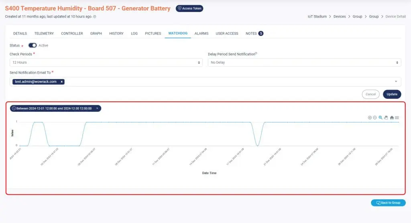Open the Delay Period Send Notification dropdown
Image resolution: width=411 pixels, height=223 pixels.
pos(304,62)
